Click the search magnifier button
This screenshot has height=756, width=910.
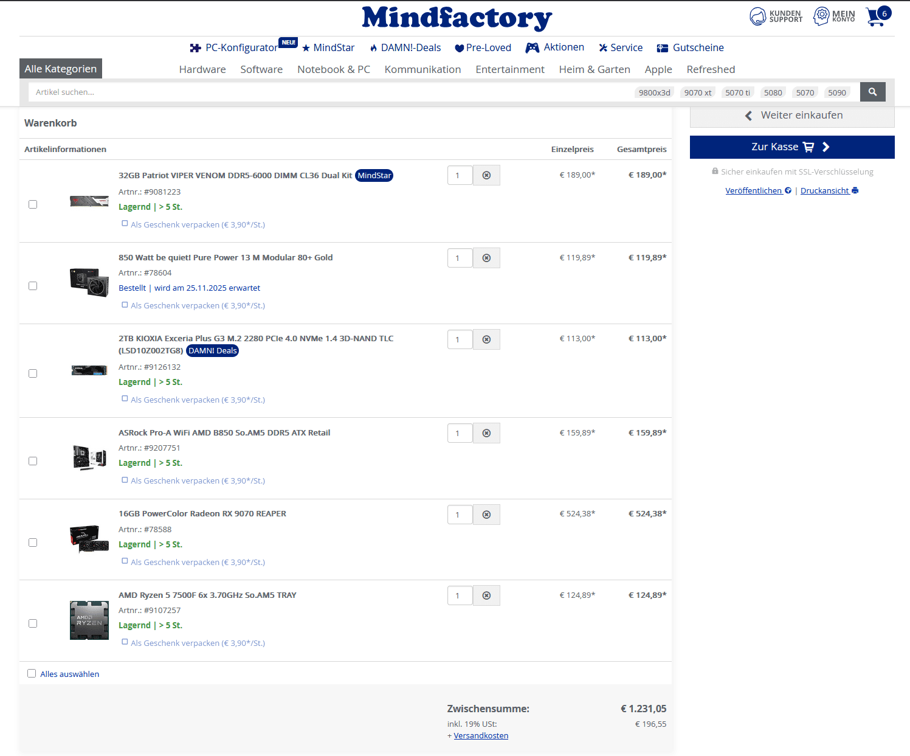872,92
